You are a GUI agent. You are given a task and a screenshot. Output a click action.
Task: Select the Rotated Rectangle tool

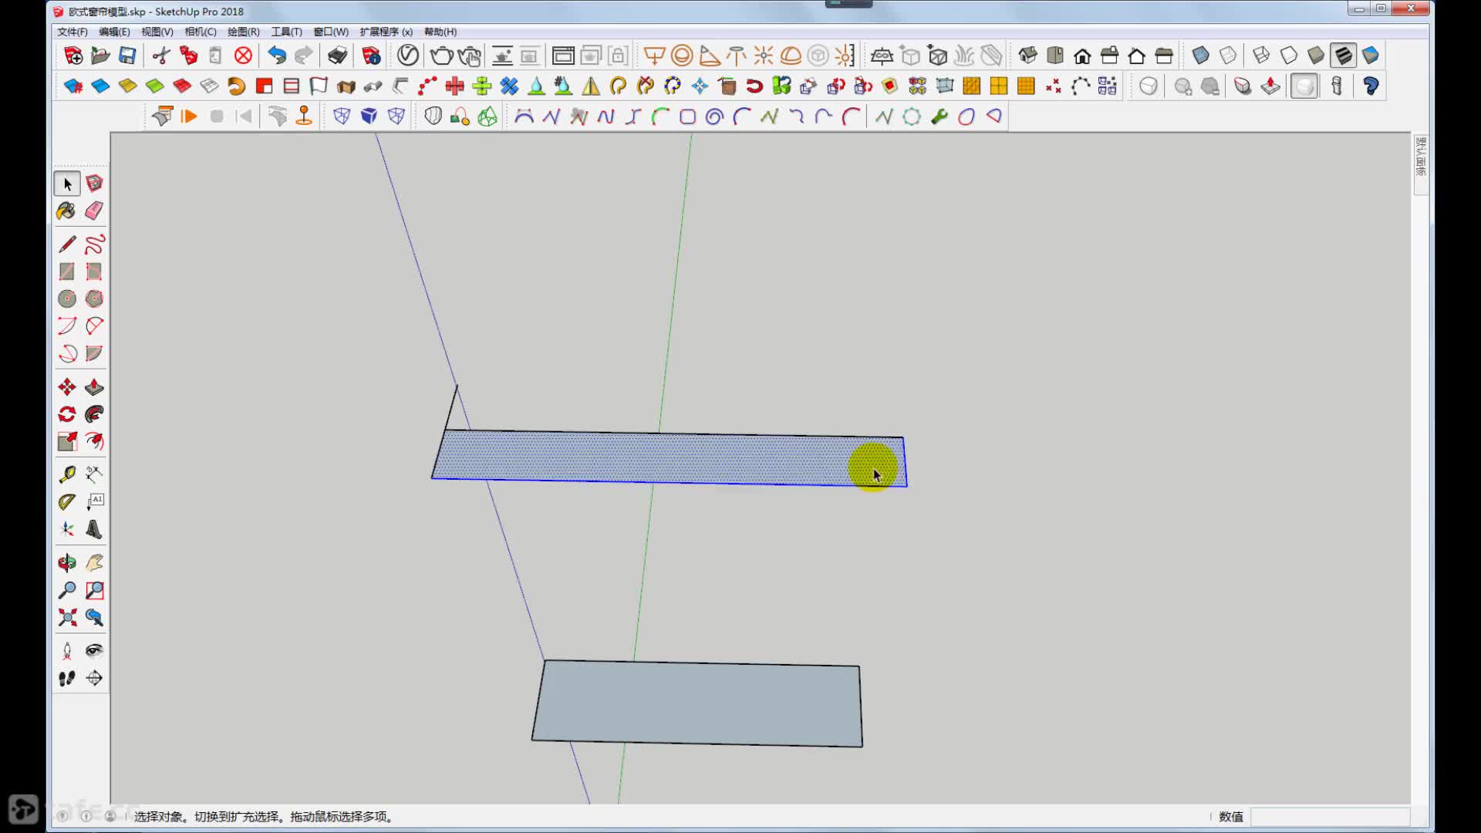click(94, 271)
